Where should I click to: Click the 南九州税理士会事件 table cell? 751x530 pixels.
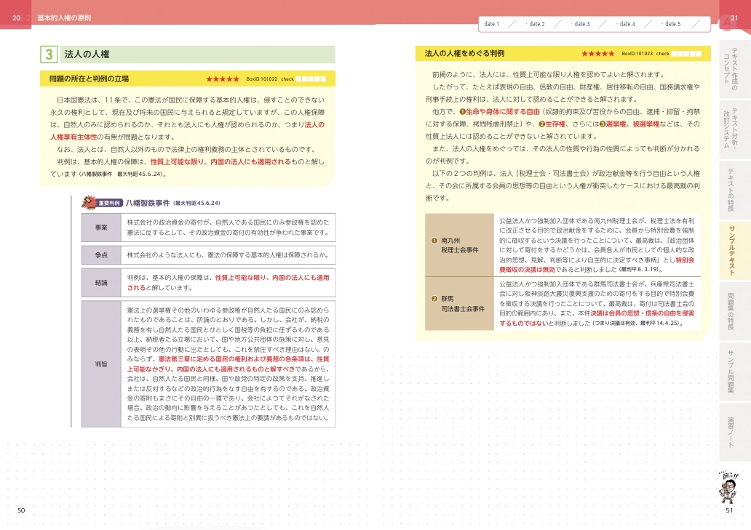(459, 246)
